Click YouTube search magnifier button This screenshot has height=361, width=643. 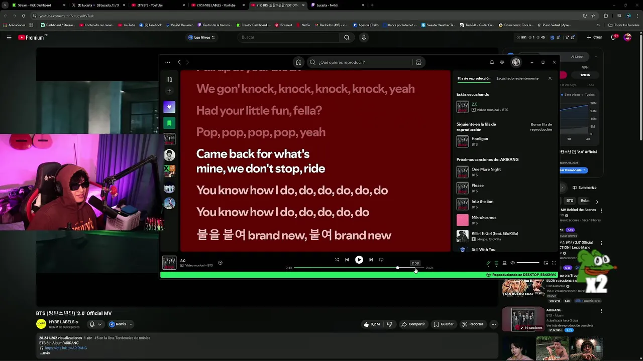coord(347,38)
